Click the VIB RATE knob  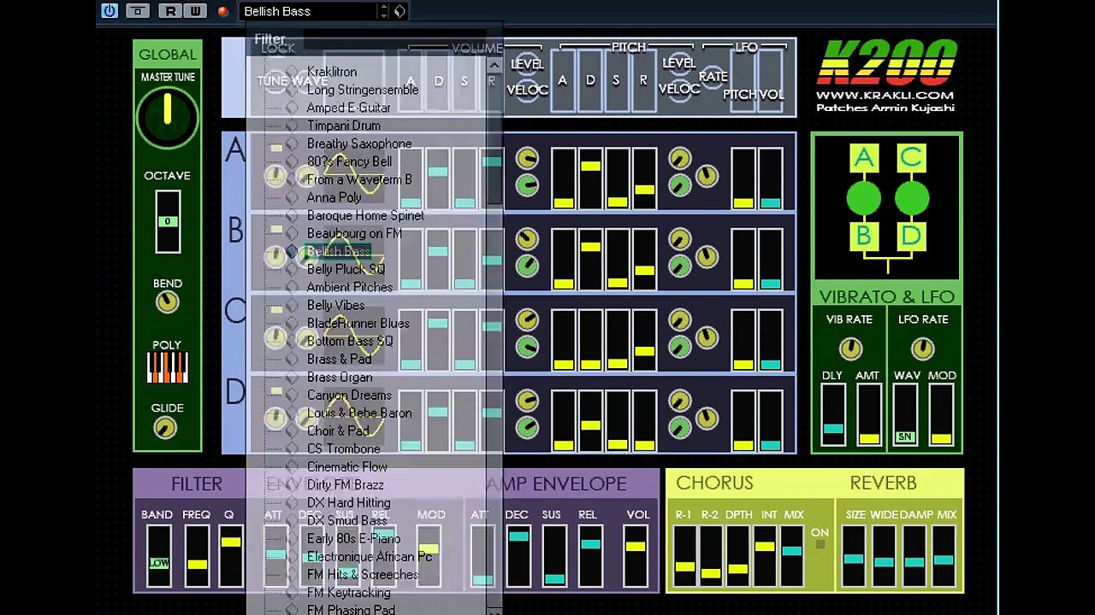pyautogui.click(x=849, y=348)
